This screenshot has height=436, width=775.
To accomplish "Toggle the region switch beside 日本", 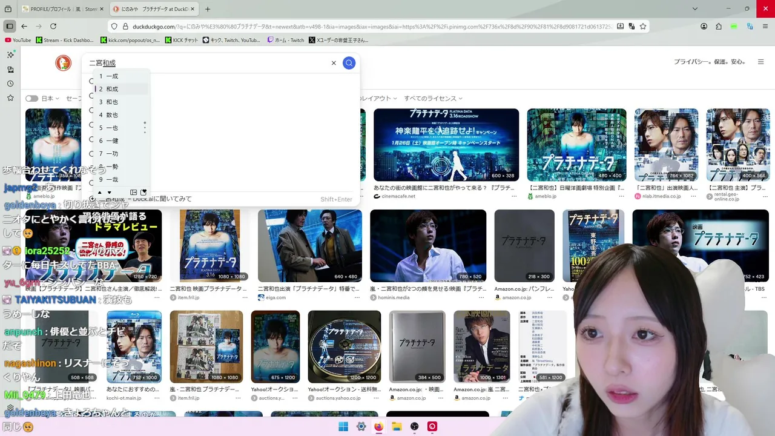I will click(x=31, y=98).
